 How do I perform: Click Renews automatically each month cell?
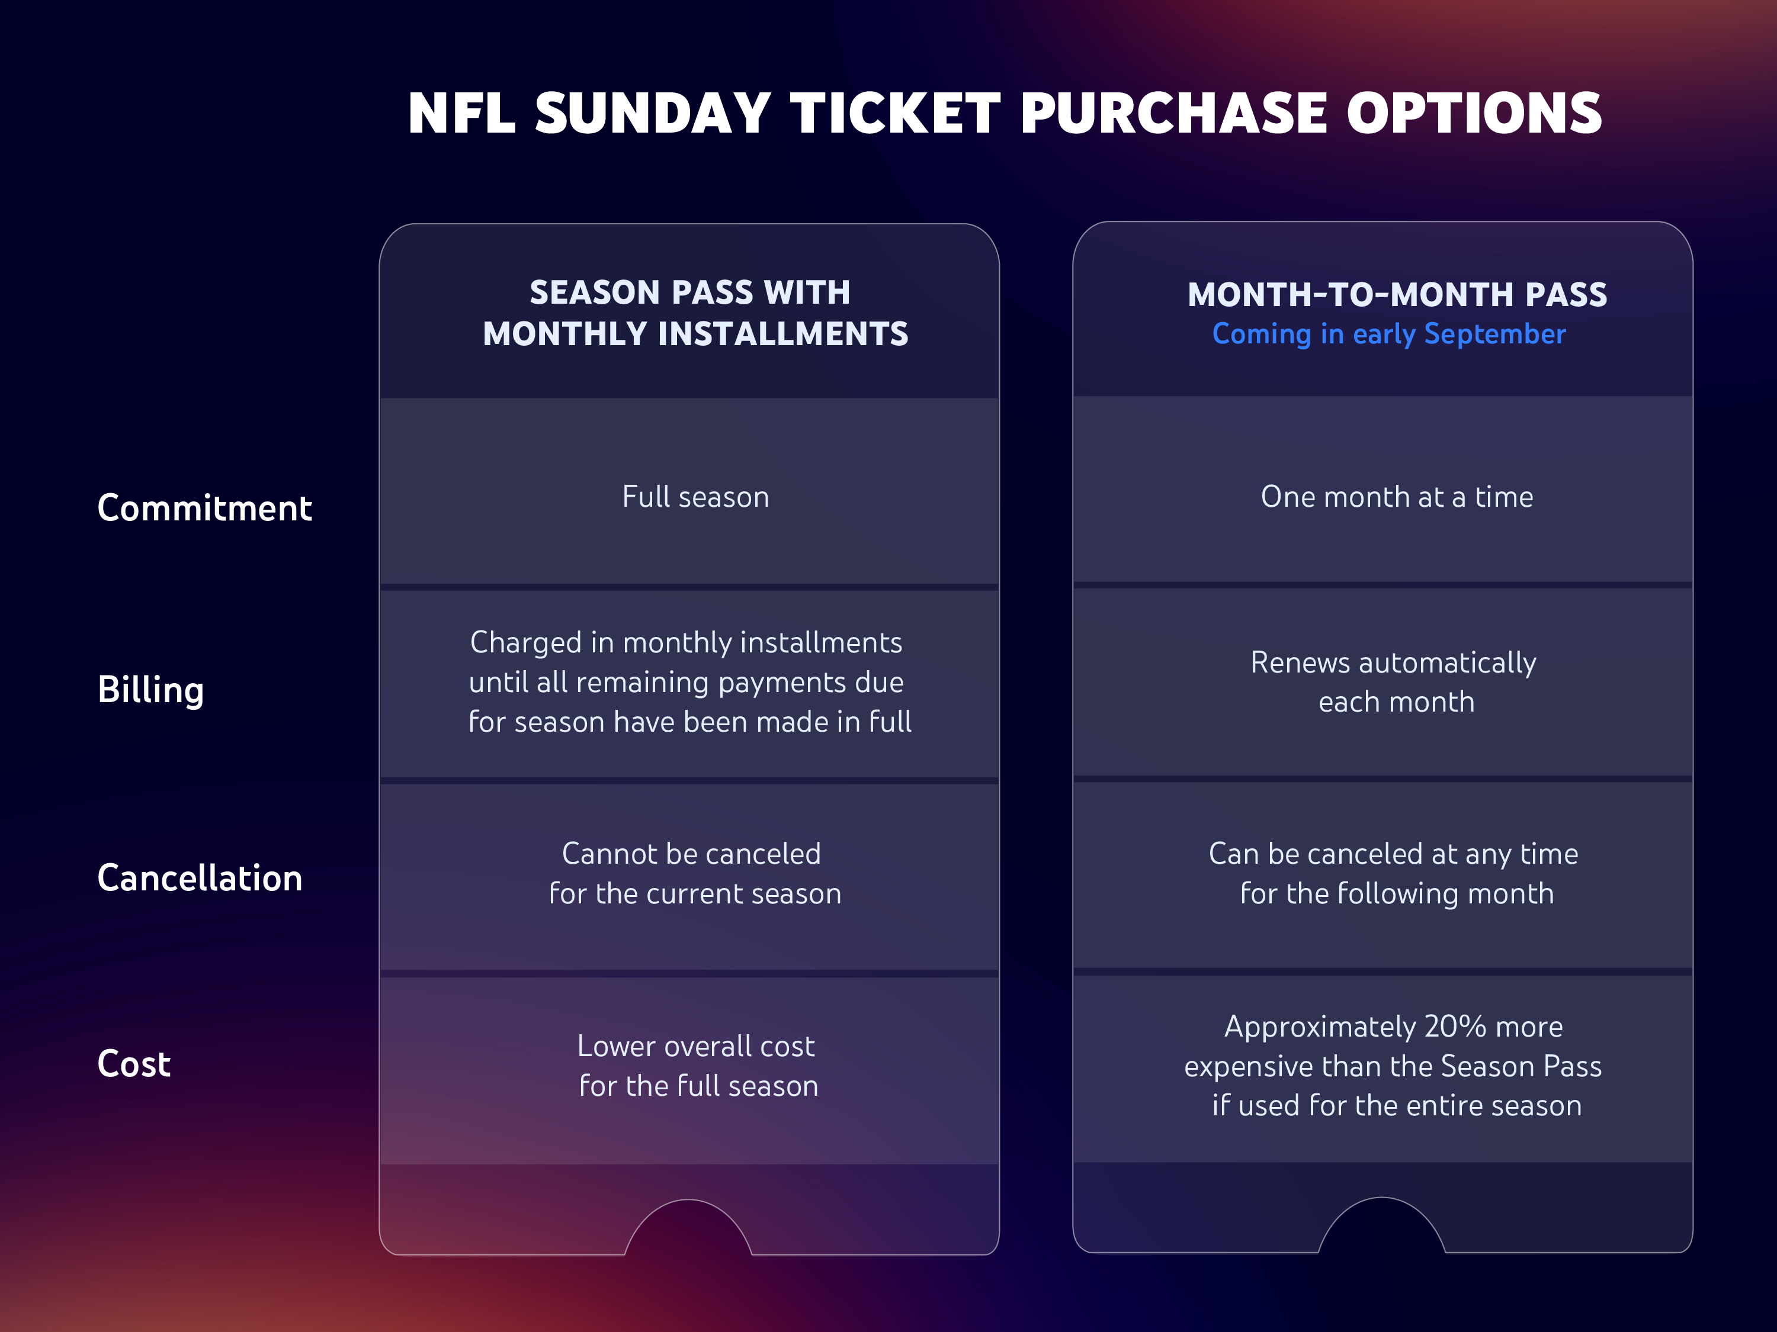[x=1394, y=681]
